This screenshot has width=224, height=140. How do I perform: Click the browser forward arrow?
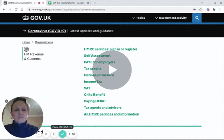10,10
